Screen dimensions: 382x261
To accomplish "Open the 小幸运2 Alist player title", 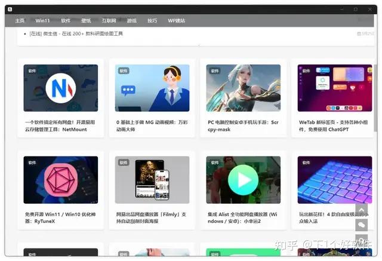I will point(242,217).
